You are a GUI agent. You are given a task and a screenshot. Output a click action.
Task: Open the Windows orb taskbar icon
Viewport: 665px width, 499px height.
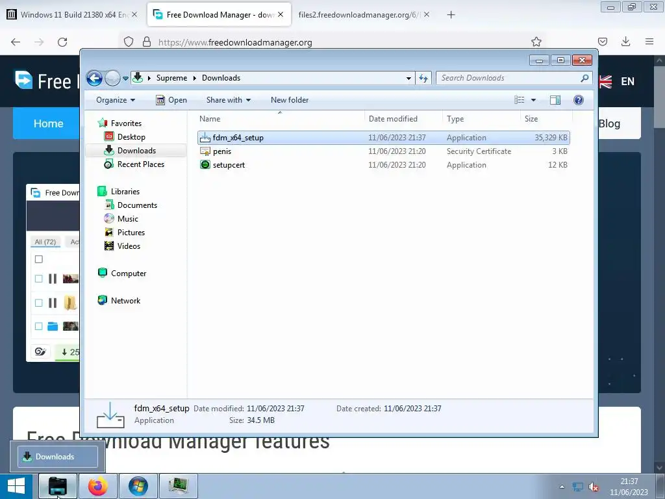[138, 486]
